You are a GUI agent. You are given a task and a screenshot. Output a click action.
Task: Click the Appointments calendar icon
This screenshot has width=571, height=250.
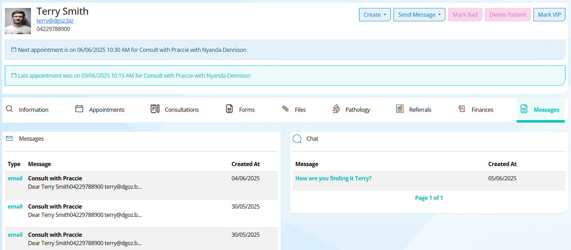click(x=79, y=109)
